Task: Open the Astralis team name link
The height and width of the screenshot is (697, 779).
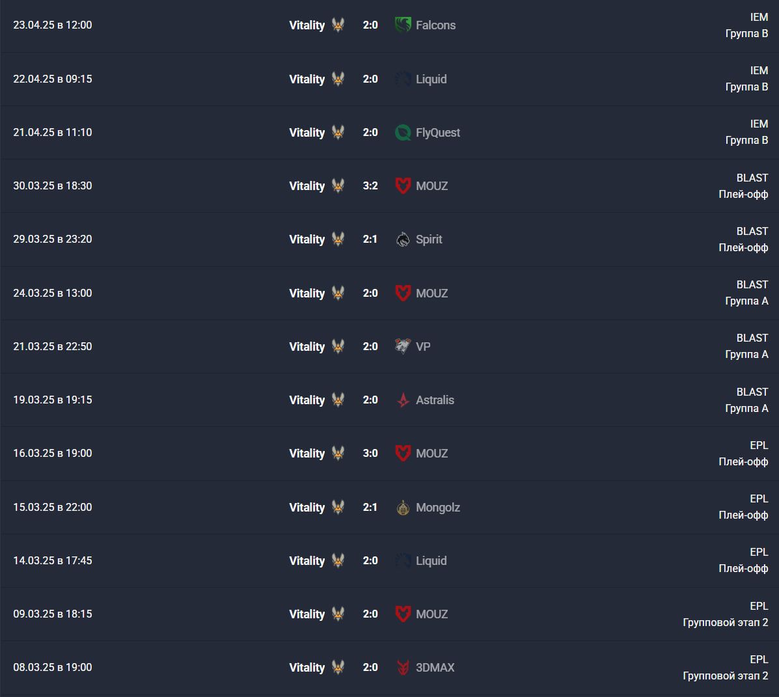Action: (x=435, y=400)
